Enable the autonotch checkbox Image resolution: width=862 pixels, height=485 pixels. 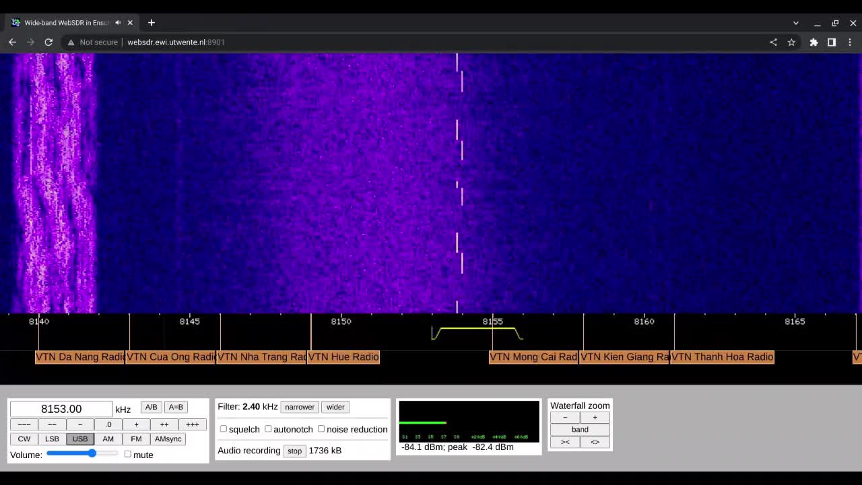coord(268,428)
